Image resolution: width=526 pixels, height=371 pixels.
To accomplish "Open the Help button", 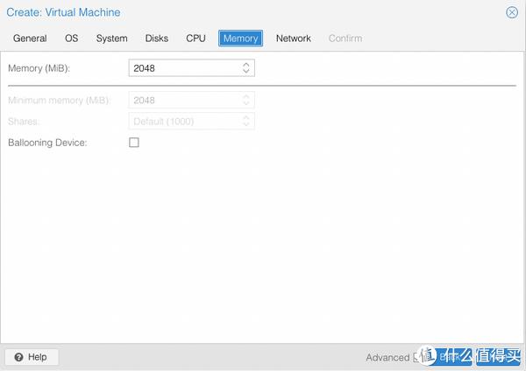I will (x=32, y=357).
